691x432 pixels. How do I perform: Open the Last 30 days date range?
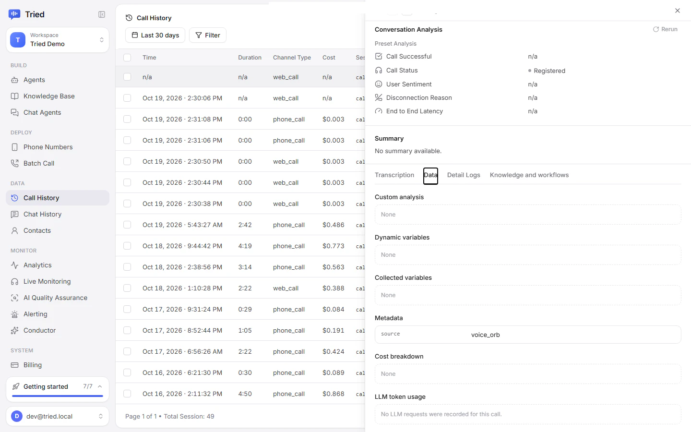click(155, 35)
